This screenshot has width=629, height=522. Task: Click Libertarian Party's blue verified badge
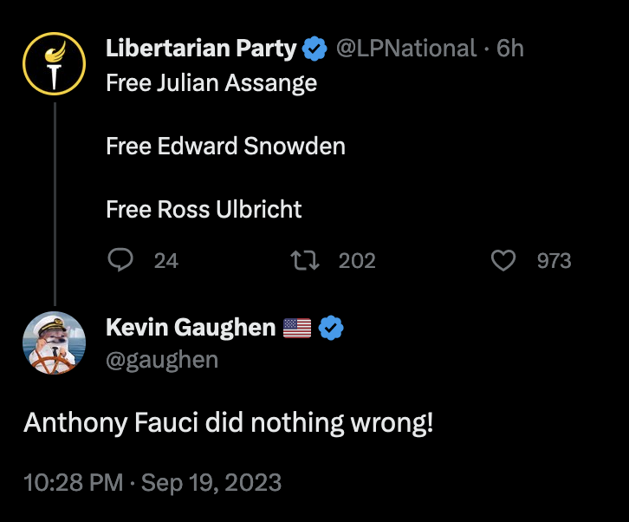314,49
